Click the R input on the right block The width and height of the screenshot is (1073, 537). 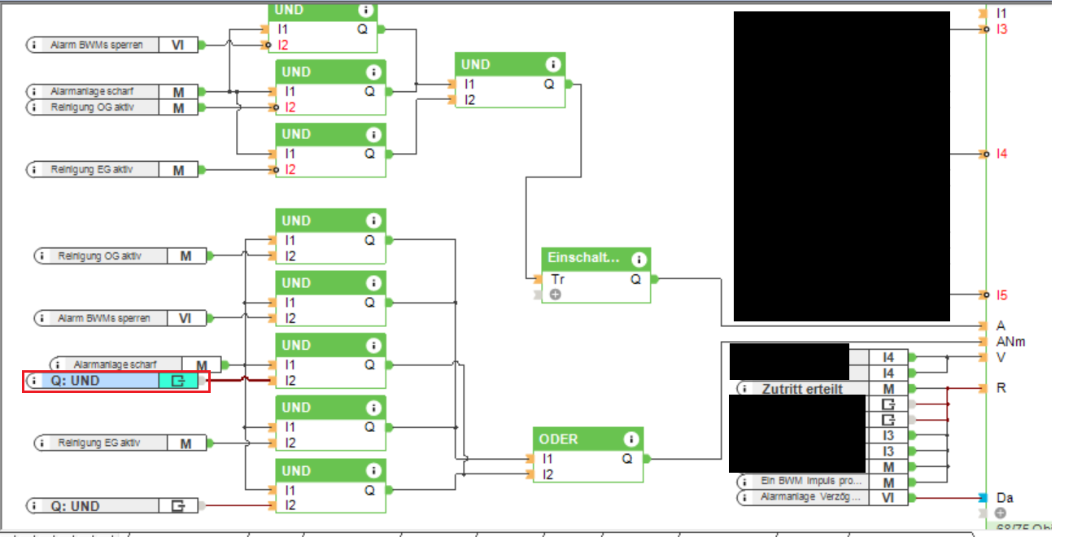(x=1001, y=388)
